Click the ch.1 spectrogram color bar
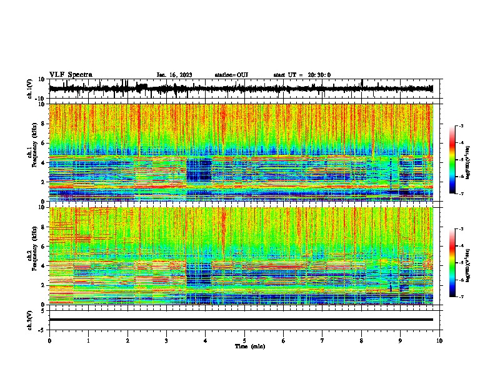Screen dimensions: 495x382 coord(452,160)
